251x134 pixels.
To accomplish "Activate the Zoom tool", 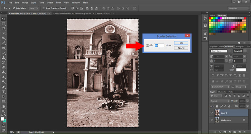I will tap(3, 111).
